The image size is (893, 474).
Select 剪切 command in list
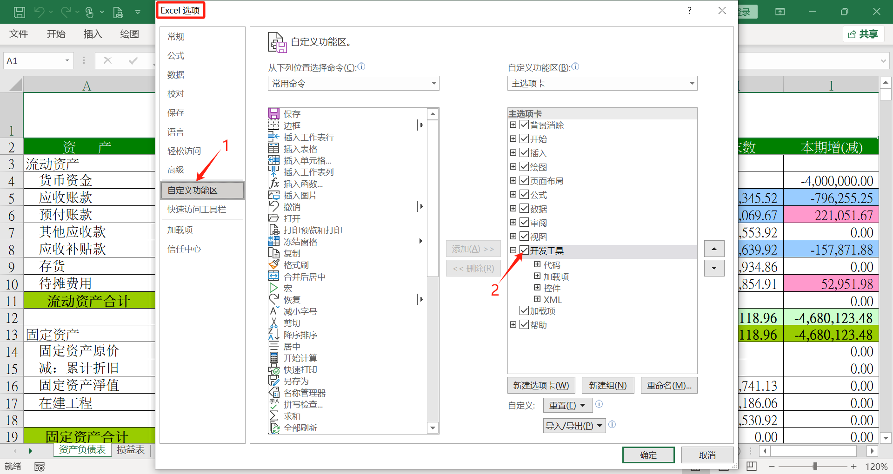click(292, 323)
